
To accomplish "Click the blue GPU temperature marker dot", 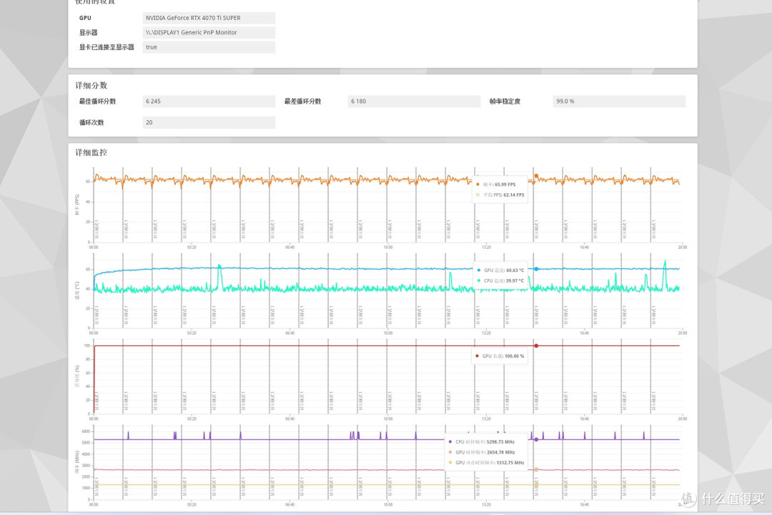I will click(x=536, y=269).
